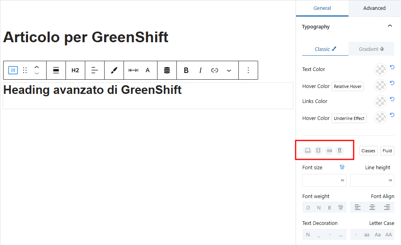Reset the Links Color
Screen dimensions: 401x245
[392, 99]
